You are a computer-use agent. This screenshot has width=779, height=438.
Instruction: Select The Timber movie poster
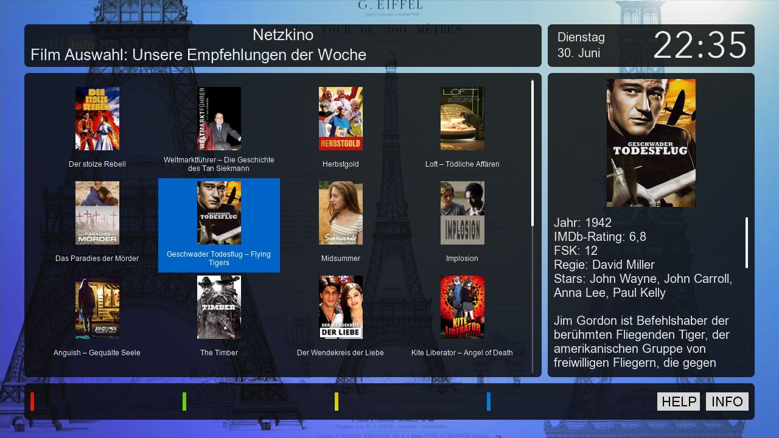click(219, 307)
